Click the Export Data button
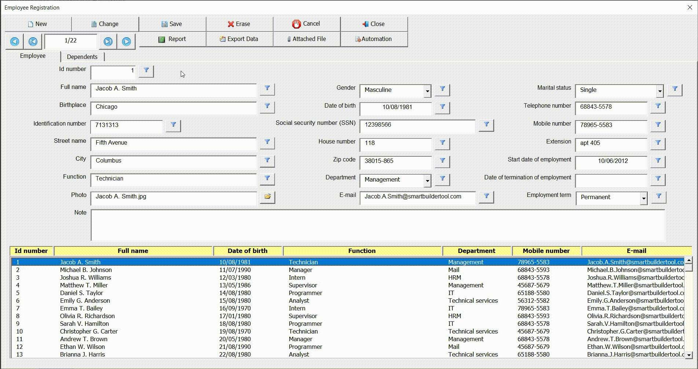The height and width of the screenshot is (369, 698). point(239,39)
